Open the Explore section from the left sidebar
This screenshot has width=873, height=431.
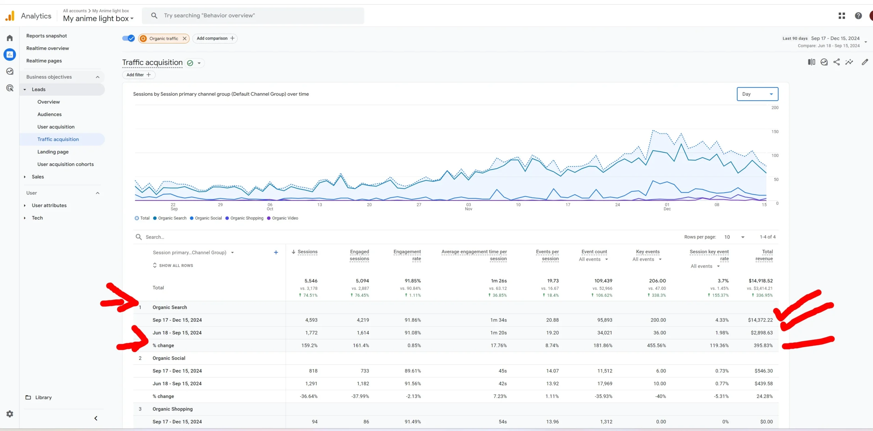(10, 71)
